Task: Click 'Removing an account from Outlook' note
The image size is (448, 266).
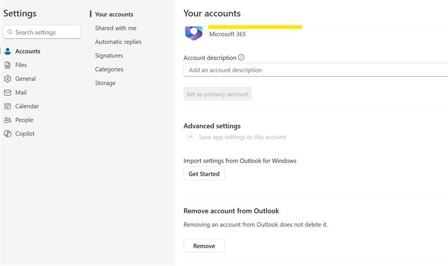Action: 256,225
